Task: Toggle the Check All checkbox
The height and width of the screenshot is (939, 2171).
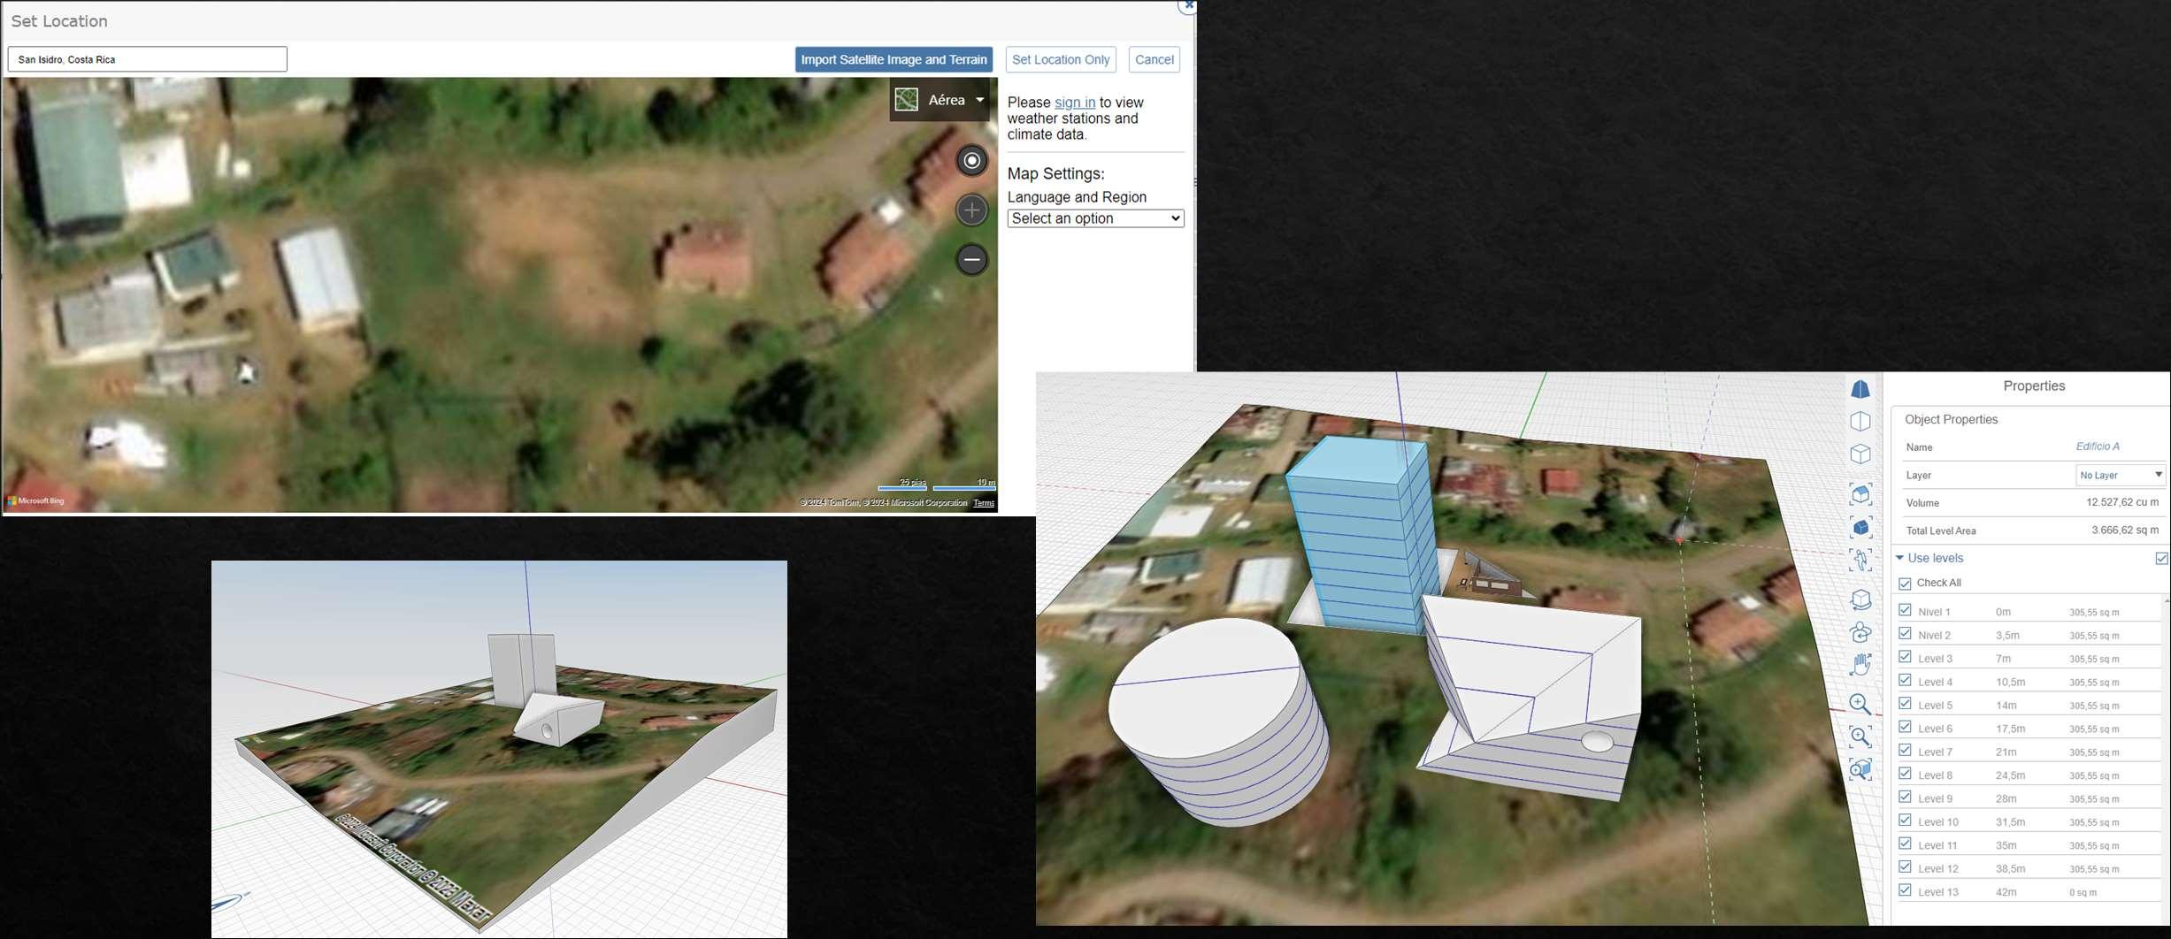Action: pyautogui.click(x=1905, y=584)
